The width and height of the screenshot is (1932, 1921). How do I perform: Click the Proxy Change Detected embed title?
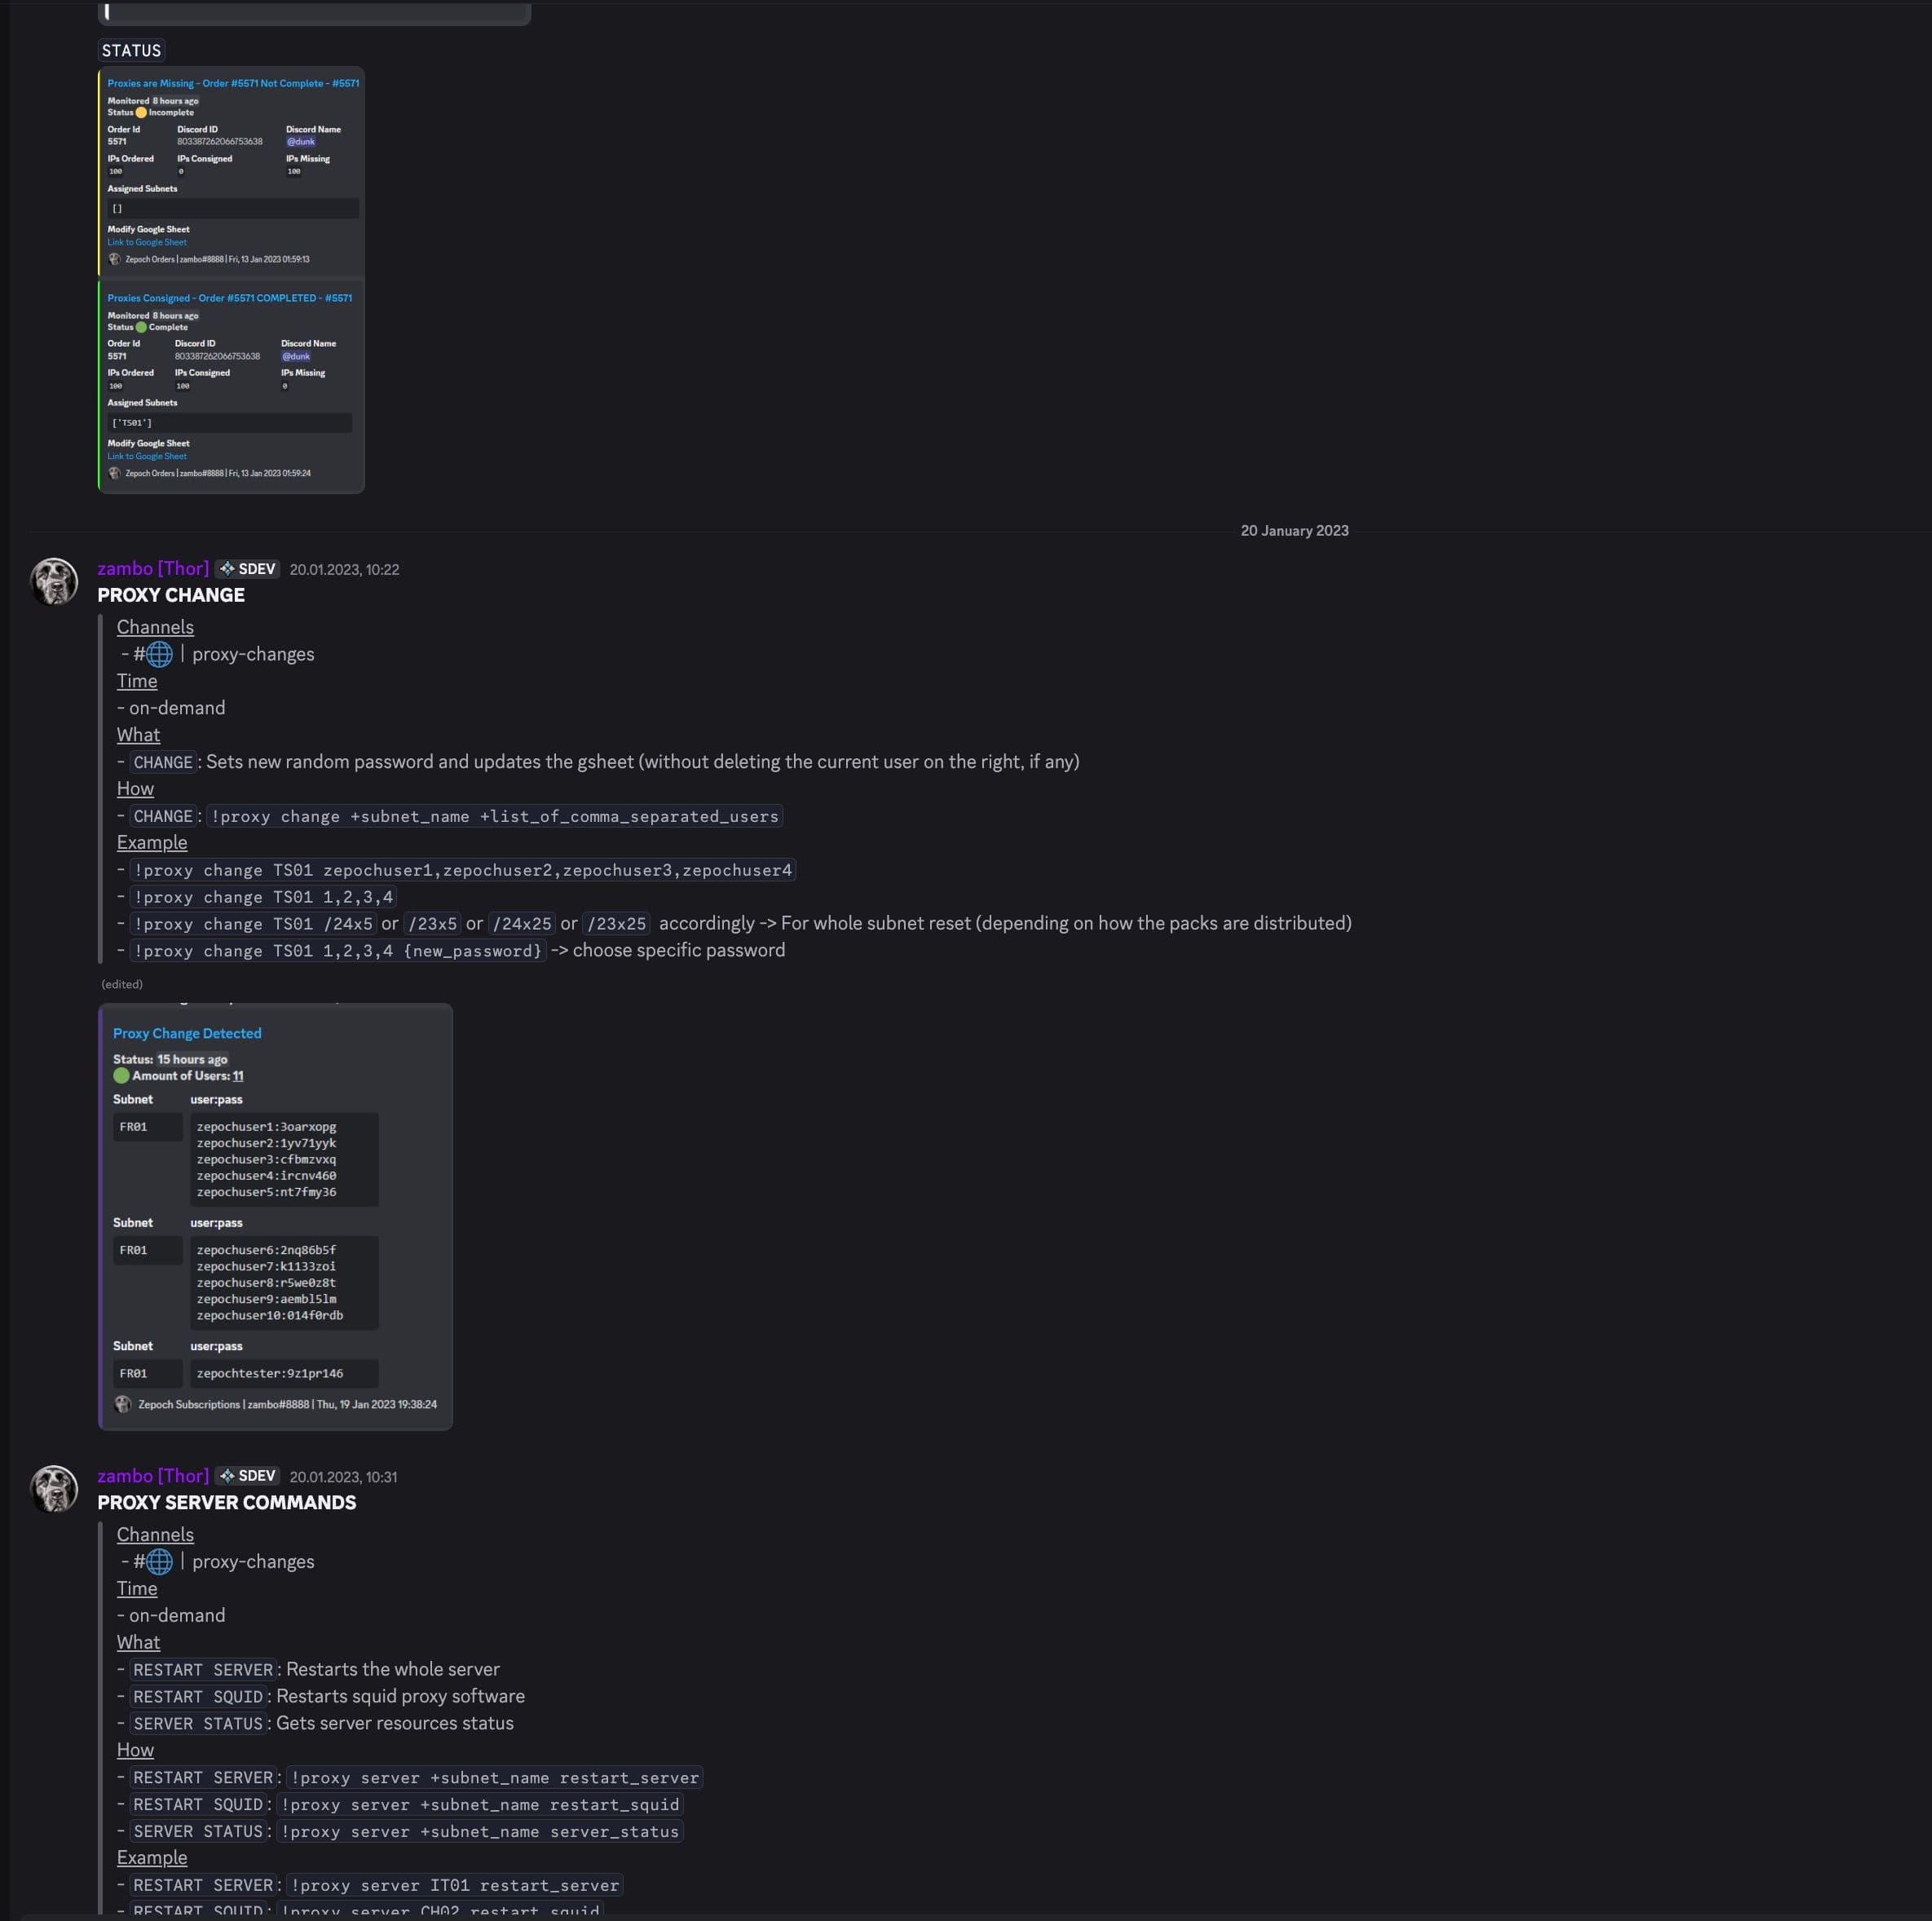(187, 1033)
